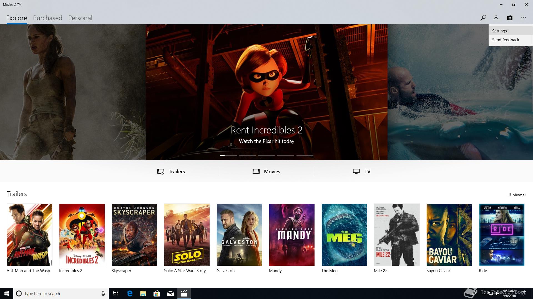Open Skyscraper trailer poster

[134, 235]
